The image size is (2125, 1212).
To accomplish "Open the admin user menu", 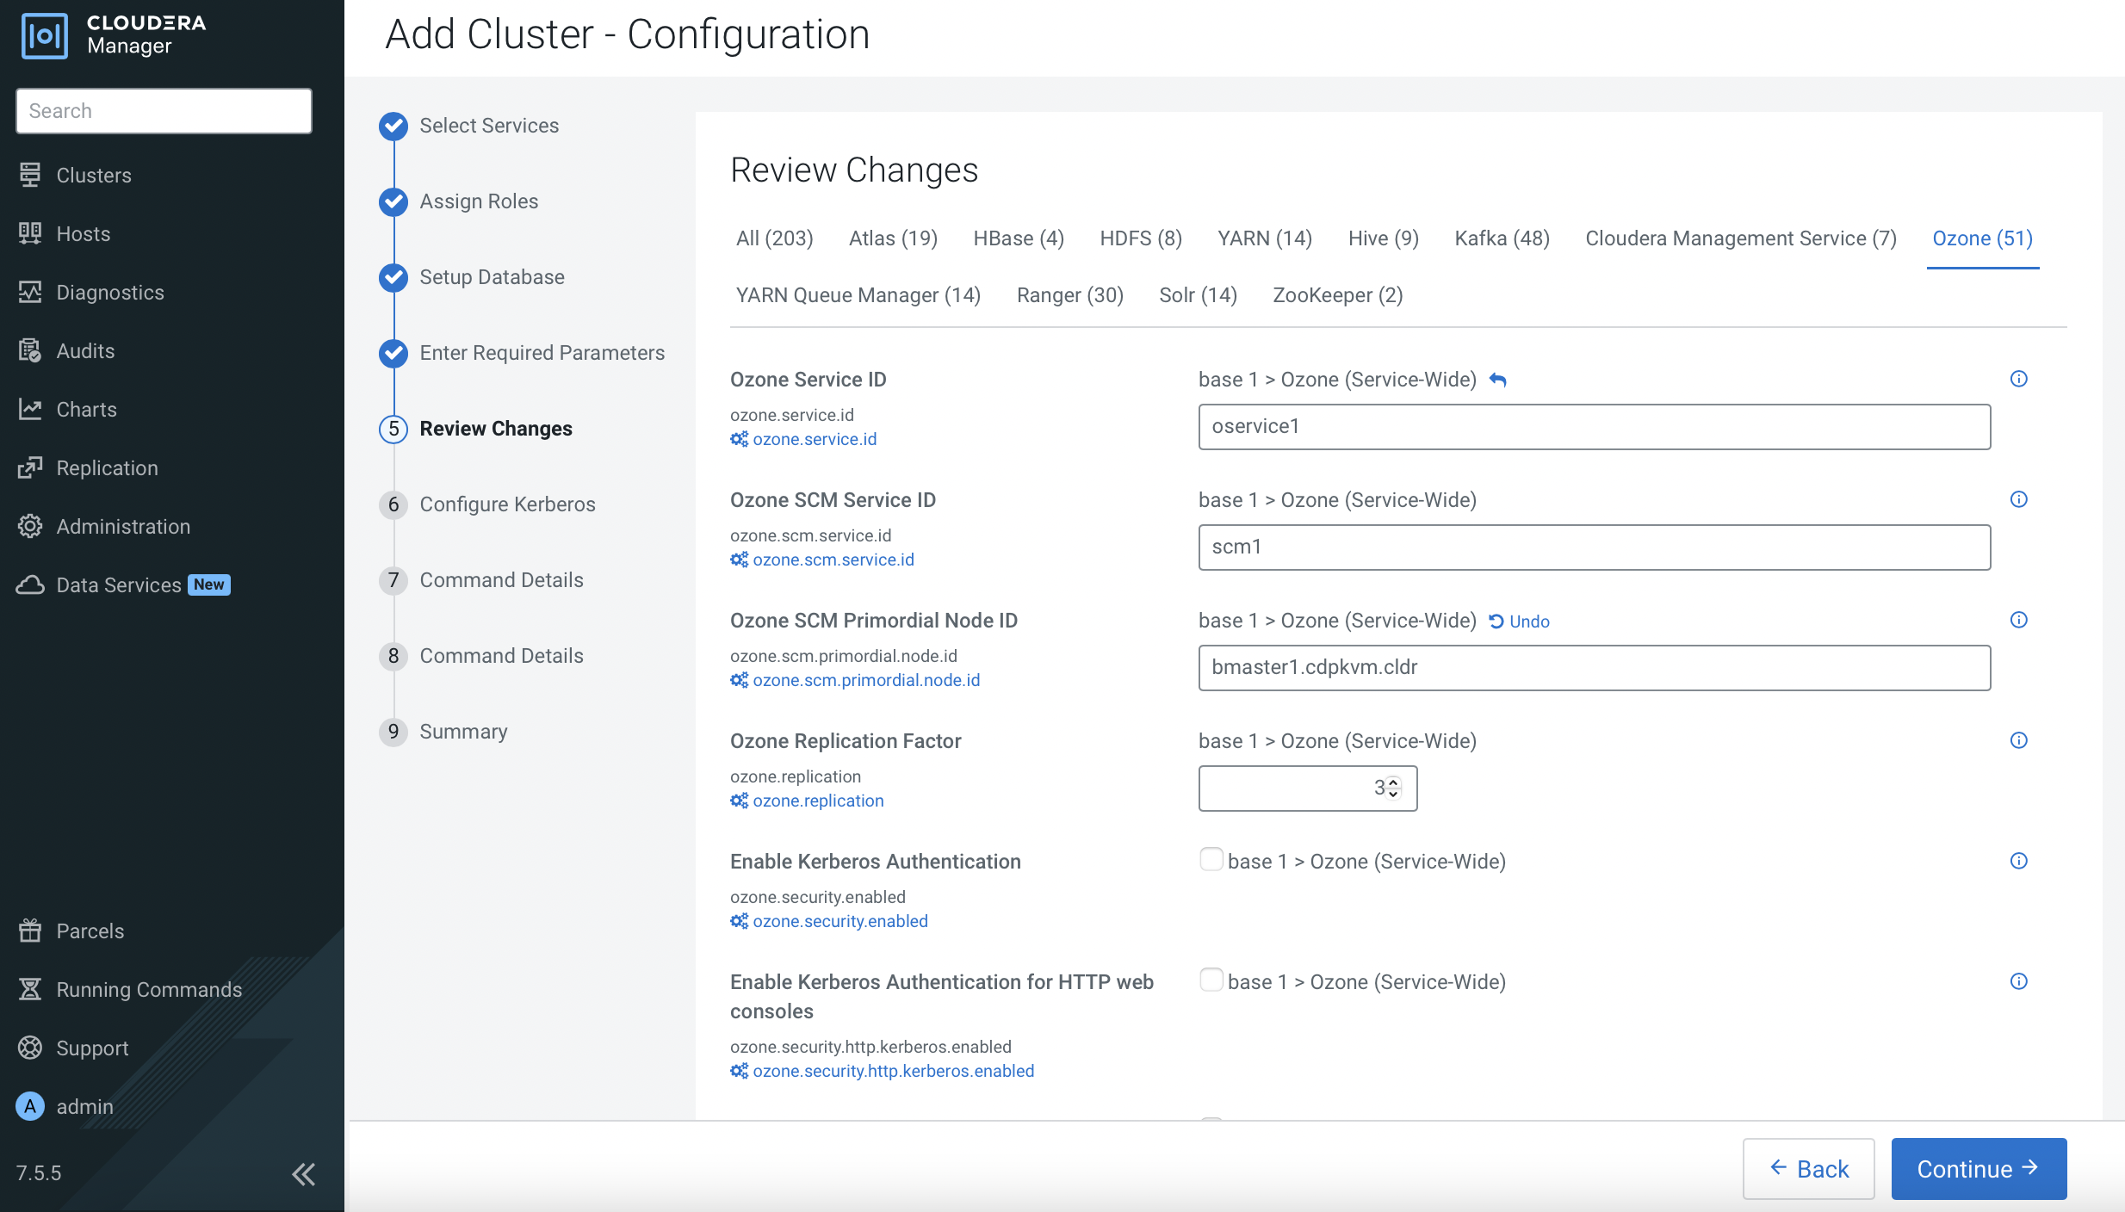I will (x=84, y=1107).
